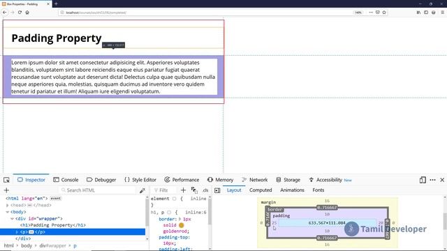The height and width of the screenshot is (251, 447).
Task: Open the goldenrod color swatch
Action: click(x=182, y=225)
